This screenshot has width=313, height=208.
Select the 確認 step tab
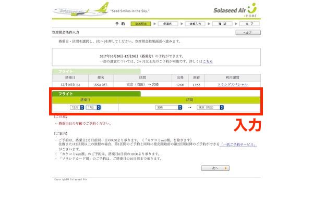click(222, 24)
